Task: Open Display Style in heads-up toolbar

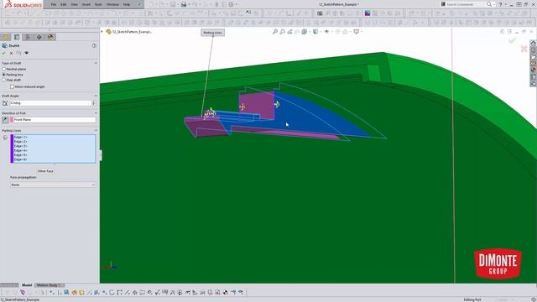Action: [315, 32]
